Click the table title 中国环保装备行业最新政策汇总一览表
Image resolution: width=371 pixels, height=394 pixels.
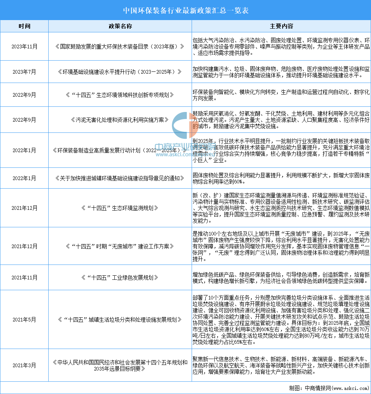click(186, 10)
